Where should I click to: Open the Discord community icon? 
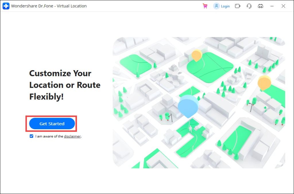260,6
